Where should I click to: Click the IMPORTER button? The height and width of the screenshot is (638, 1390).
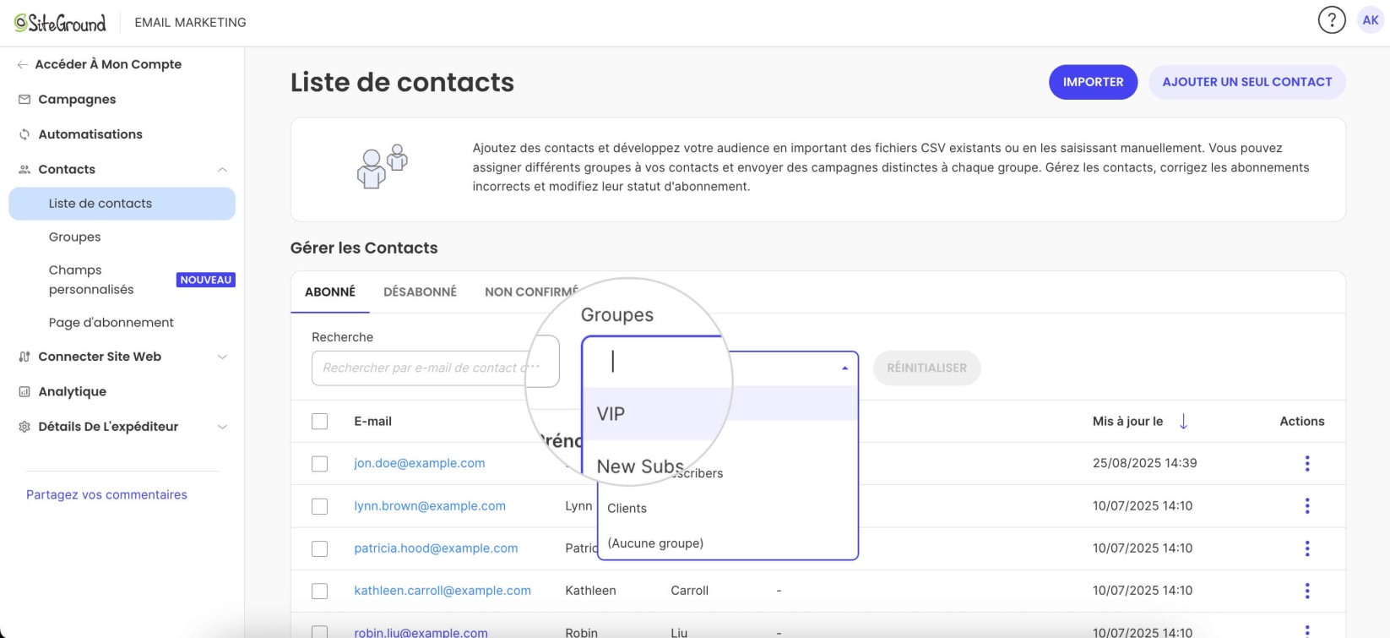pos(1093,82)
